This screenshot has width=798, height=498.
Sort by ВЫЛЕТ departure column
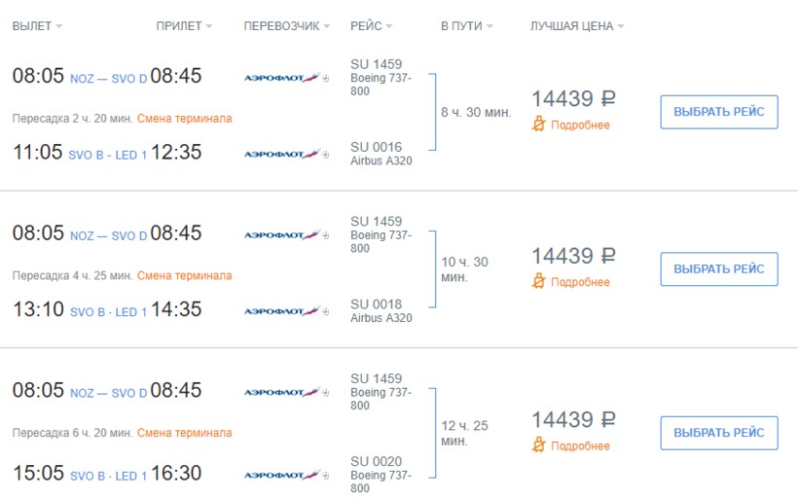tap(37, 26)
